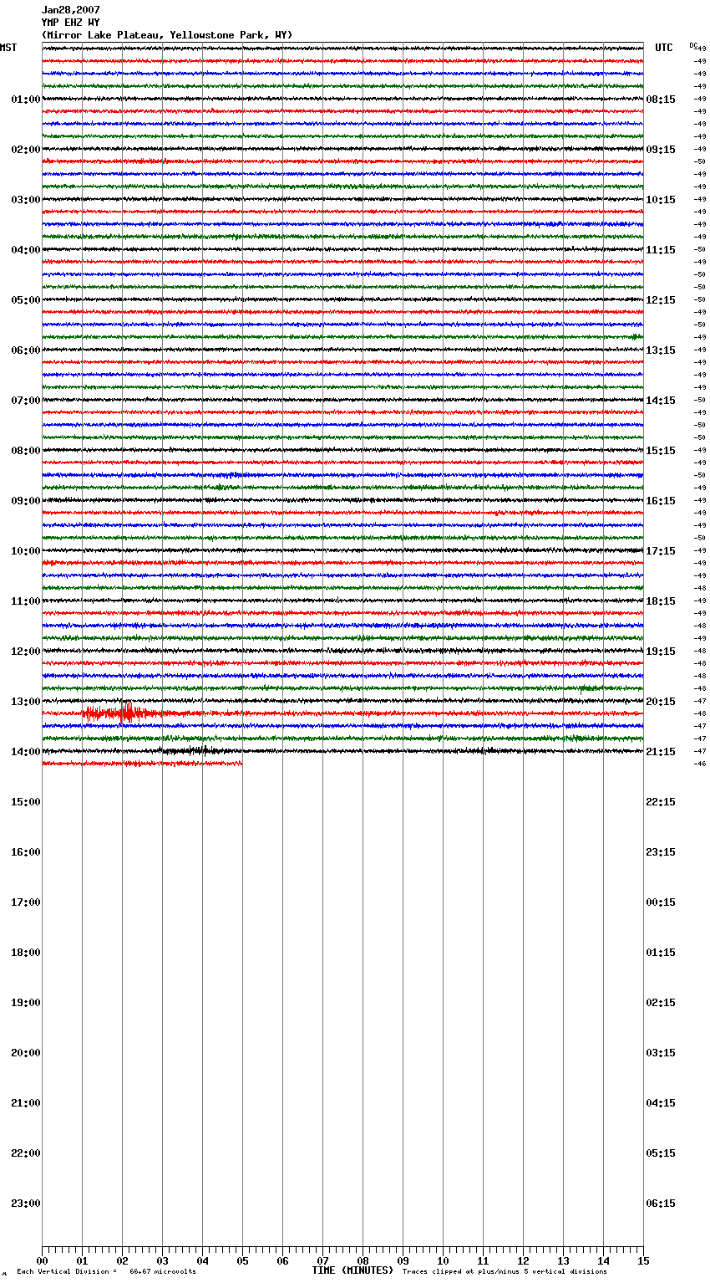710x1283 pixels.
Task: Select the 06:00 MST time label
Action: point(25,350)
